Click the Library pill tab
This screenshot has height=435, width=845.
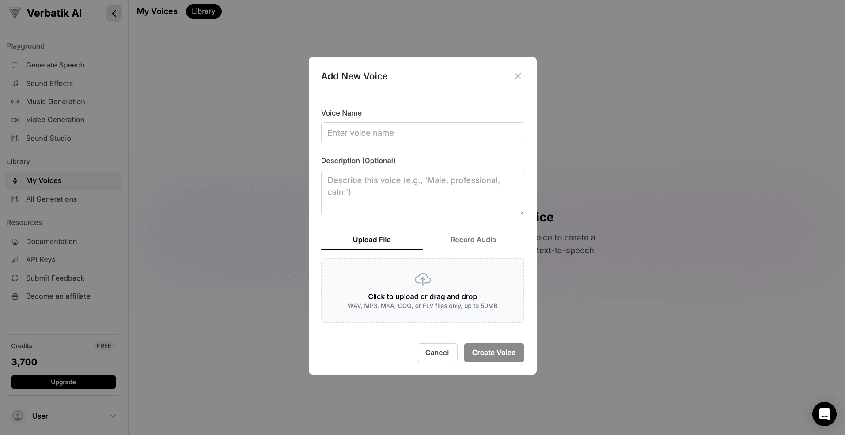(x=203, y=11)
